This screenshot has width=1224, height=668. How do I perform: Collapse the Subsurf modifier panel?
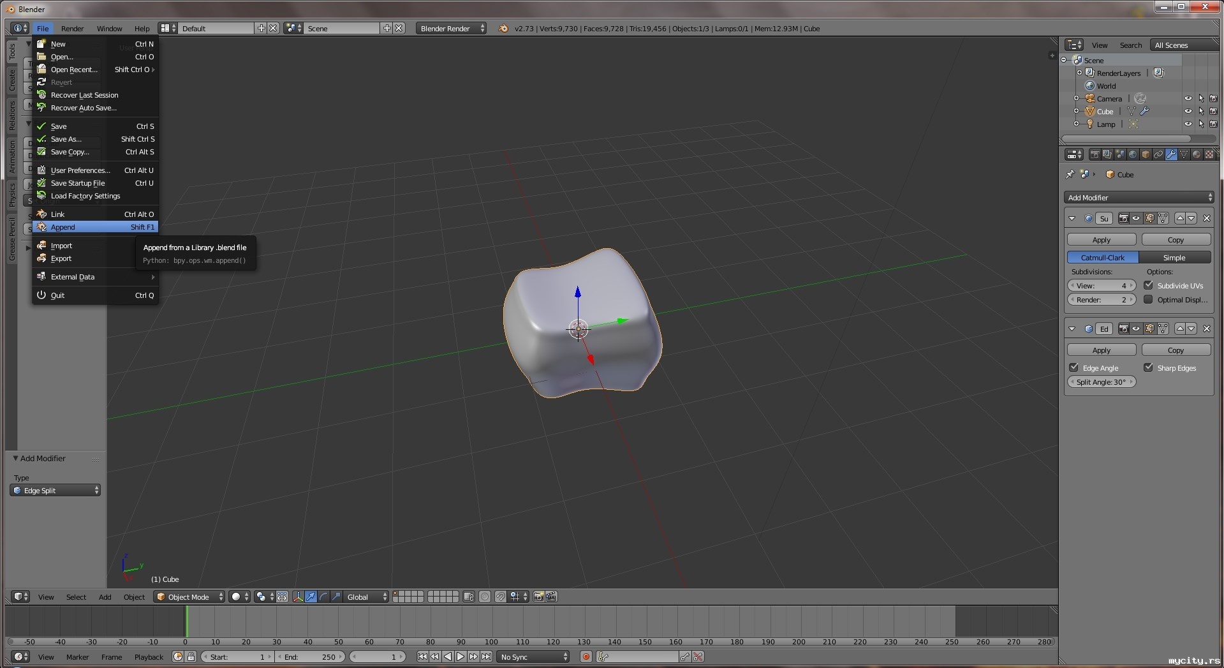tap(1072, 218)
